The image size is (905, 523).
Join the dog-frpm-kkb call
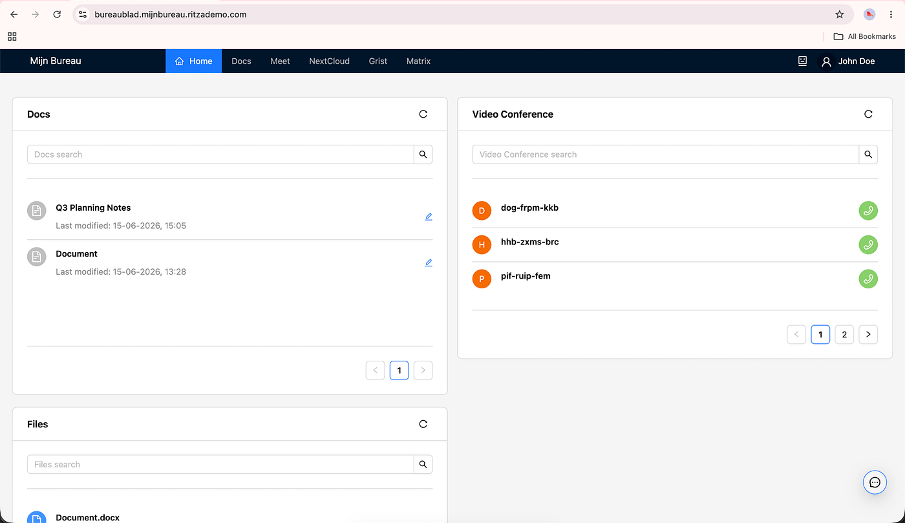pos(868,211)
